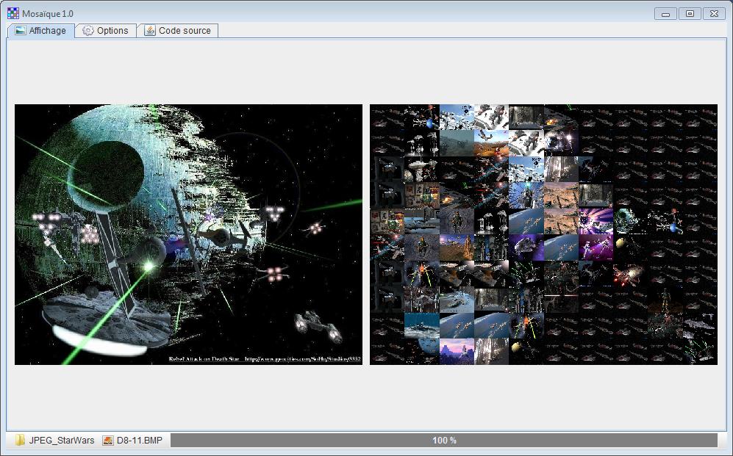
Task: Click the Options gear icon
Action: [x=88, y=31]
